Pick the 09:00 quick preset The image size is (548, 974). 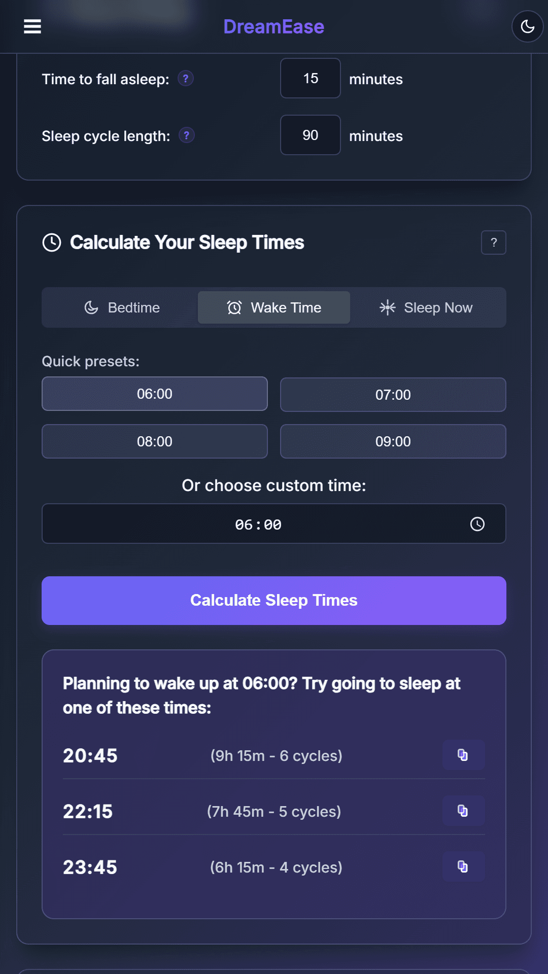pyautogui.click(x=393, y=441)
